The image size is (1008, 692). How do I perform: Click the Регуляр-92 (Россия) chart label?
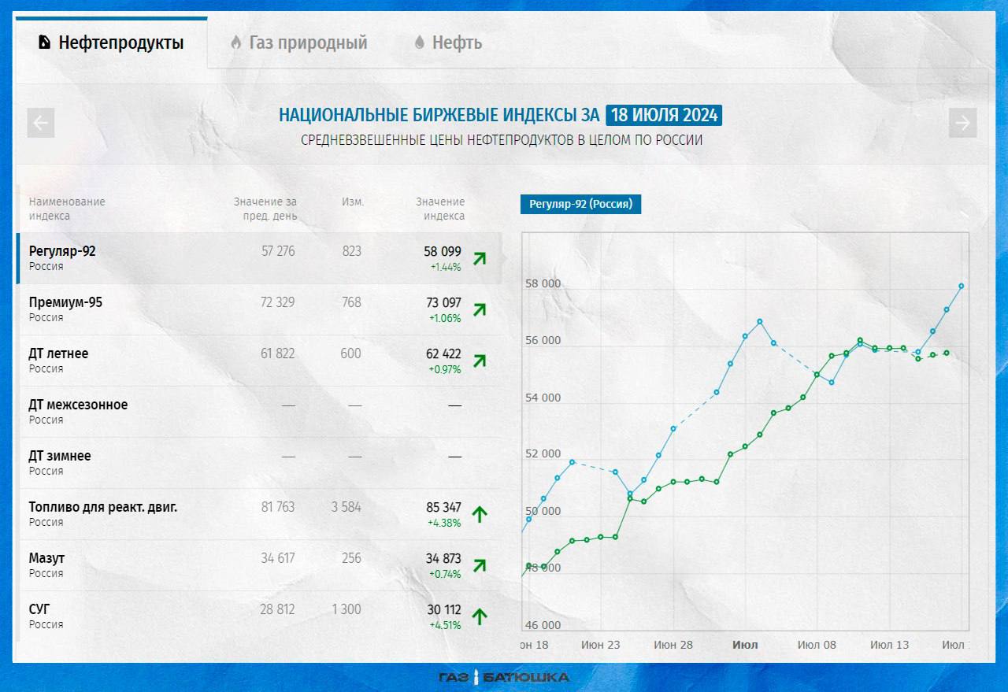click(580, 205)
